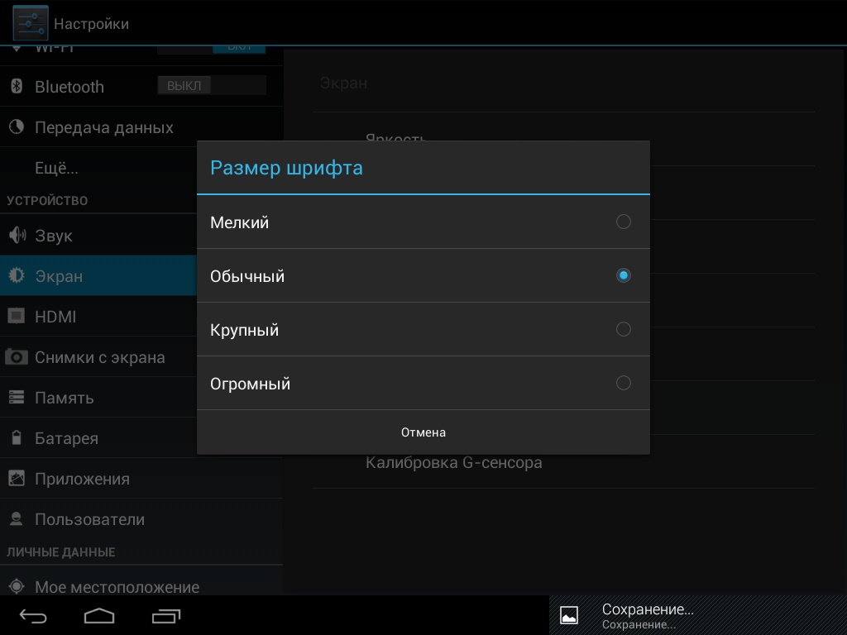Tap the HDMI display icon

pos(17,317)
